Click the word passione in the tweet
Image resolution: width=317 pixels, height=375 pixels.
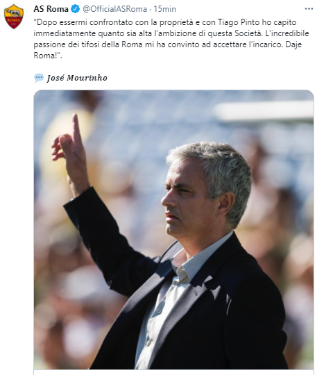point(50,44)
